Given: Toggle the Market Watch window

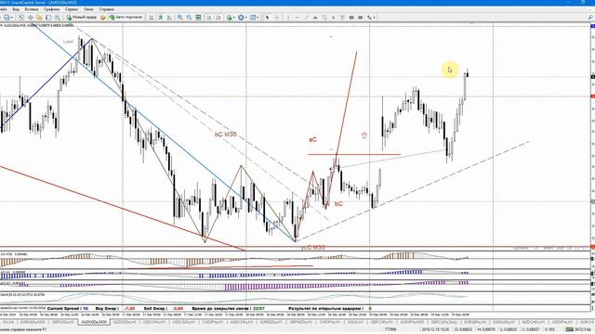Looking at the screenshot, I should [20, 18].
